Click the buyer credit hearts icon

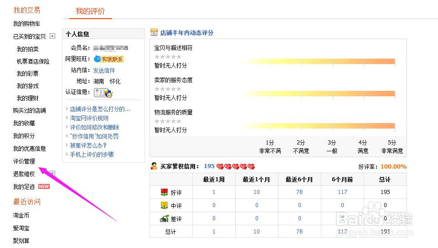click(x=236, y=166)
